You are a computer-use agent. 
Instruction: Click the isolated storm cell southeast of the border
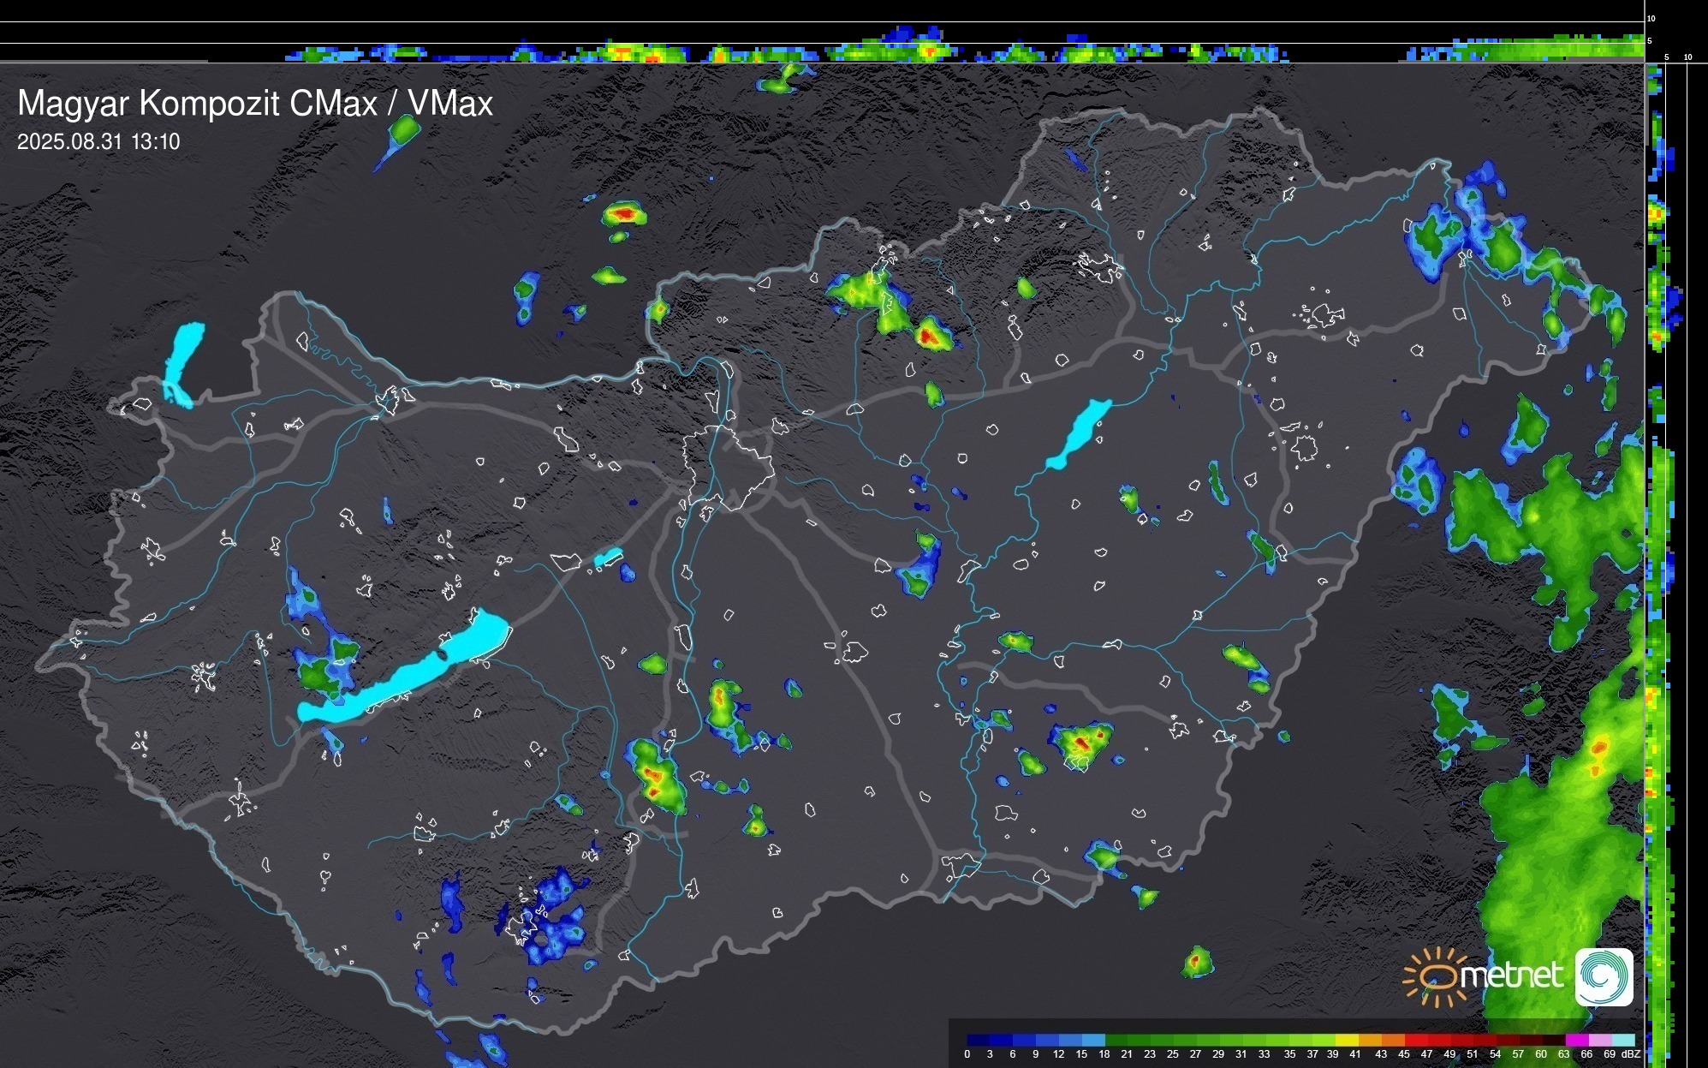(x=1198, y=963)
